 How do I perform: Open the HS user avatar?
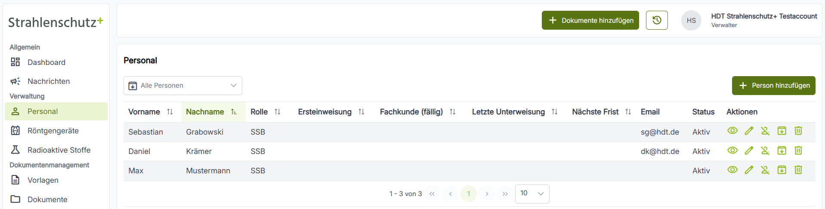point(691,20)
